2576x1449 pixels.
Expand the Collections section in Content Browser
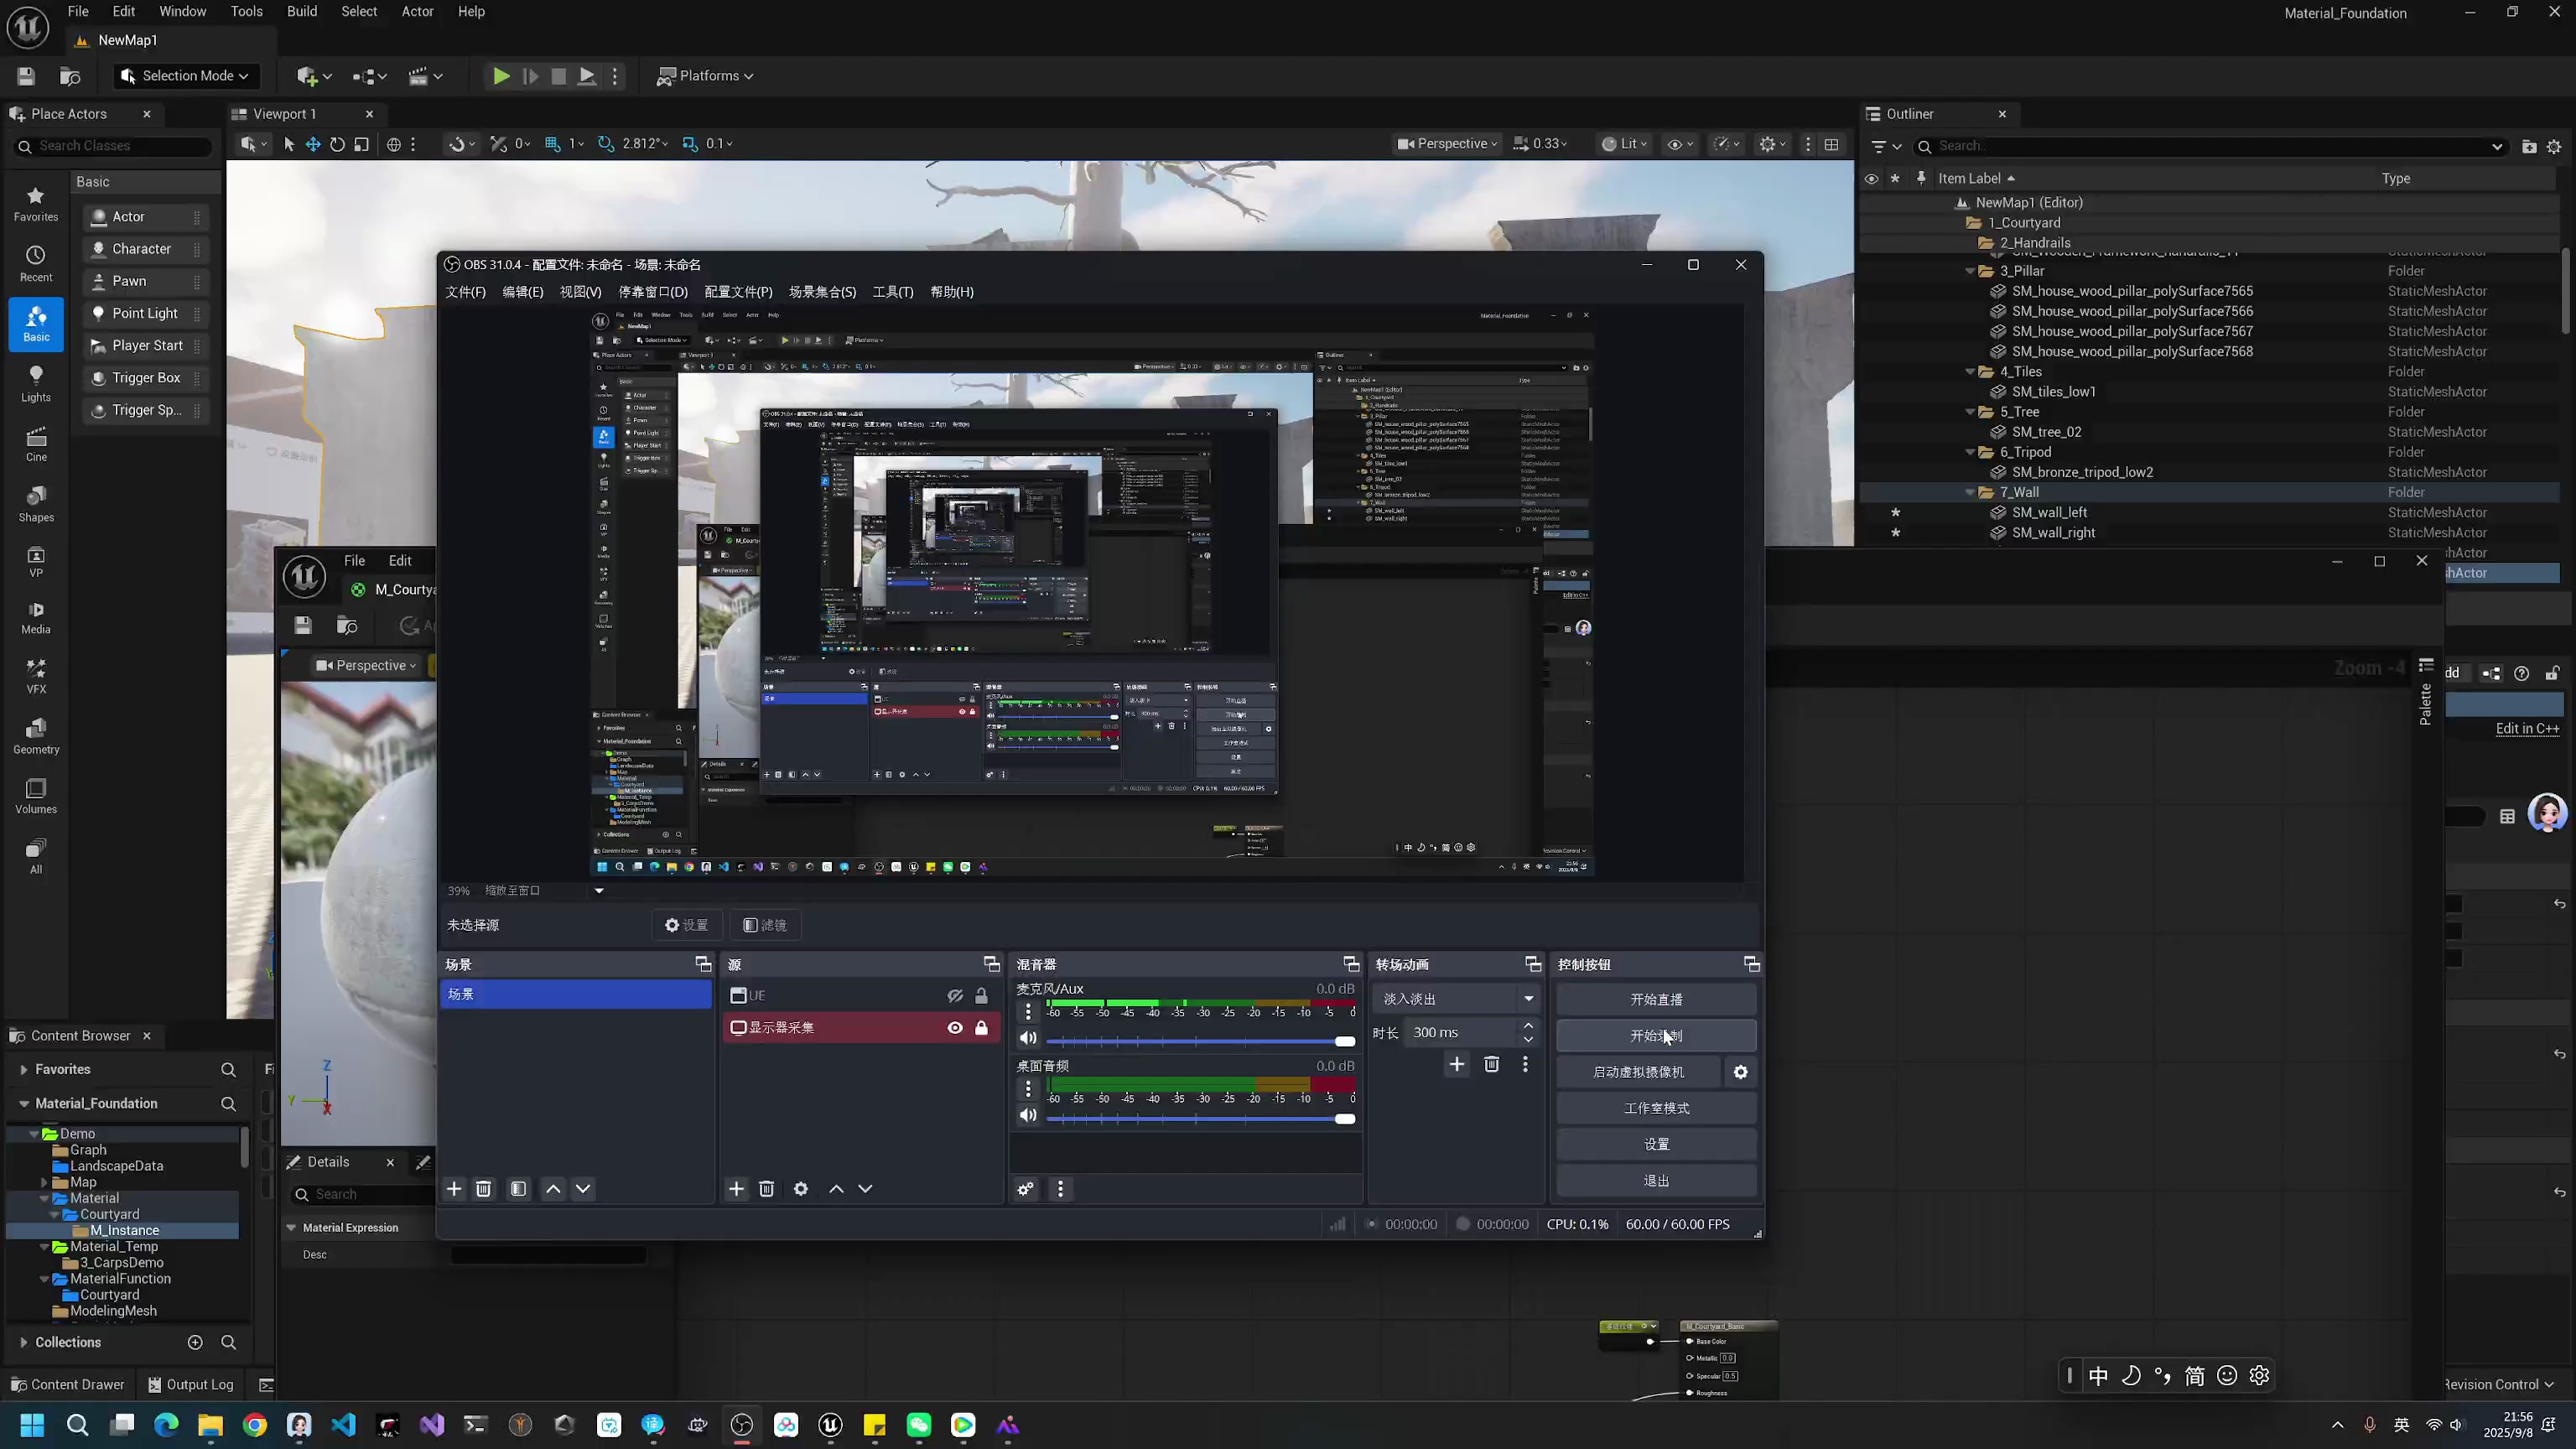pos(23,1342)
